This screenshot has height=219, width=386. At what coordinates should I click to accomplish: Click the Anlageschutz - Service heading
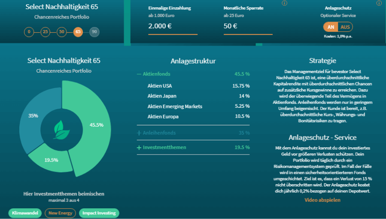[322, 137]
